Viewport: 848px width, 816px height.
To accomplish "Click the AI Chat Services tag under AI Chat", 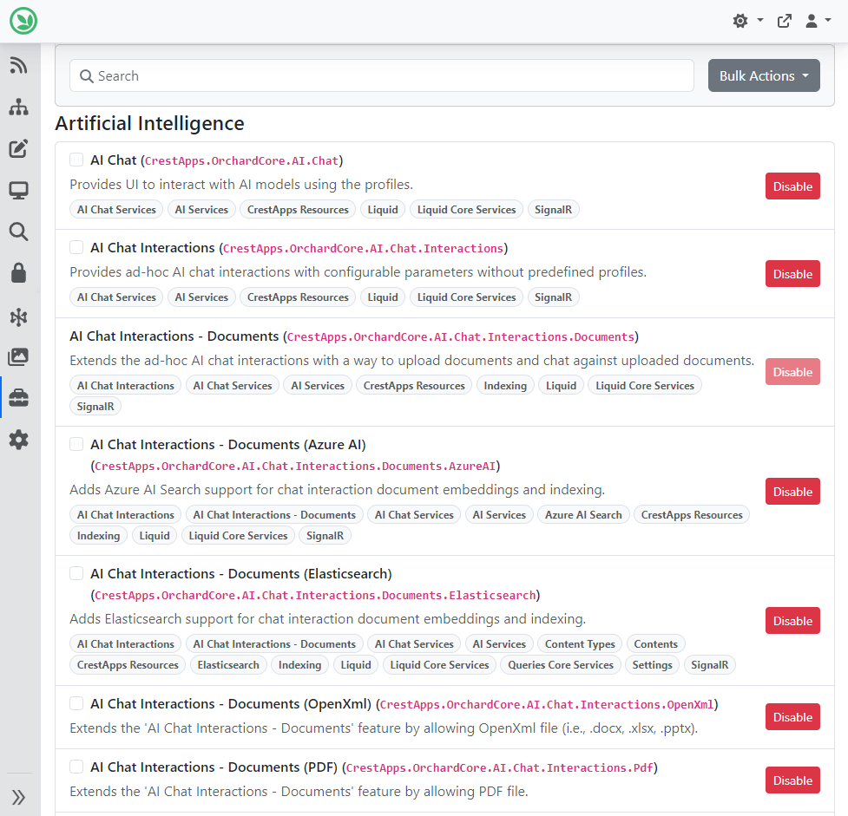I will 116,210.
